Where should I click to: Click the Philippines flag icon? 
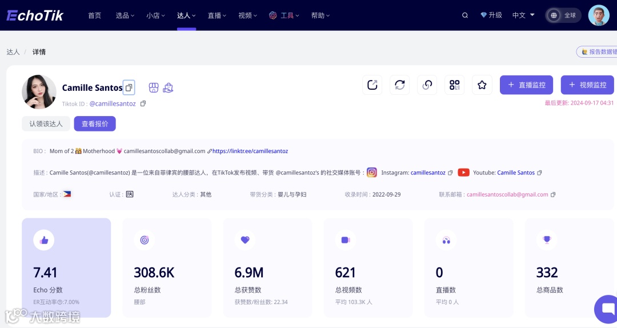67,194
